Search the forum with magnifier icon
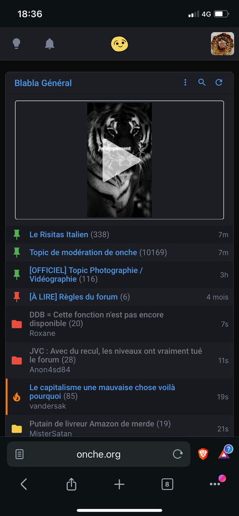The image size is (239, 516). 202,83
